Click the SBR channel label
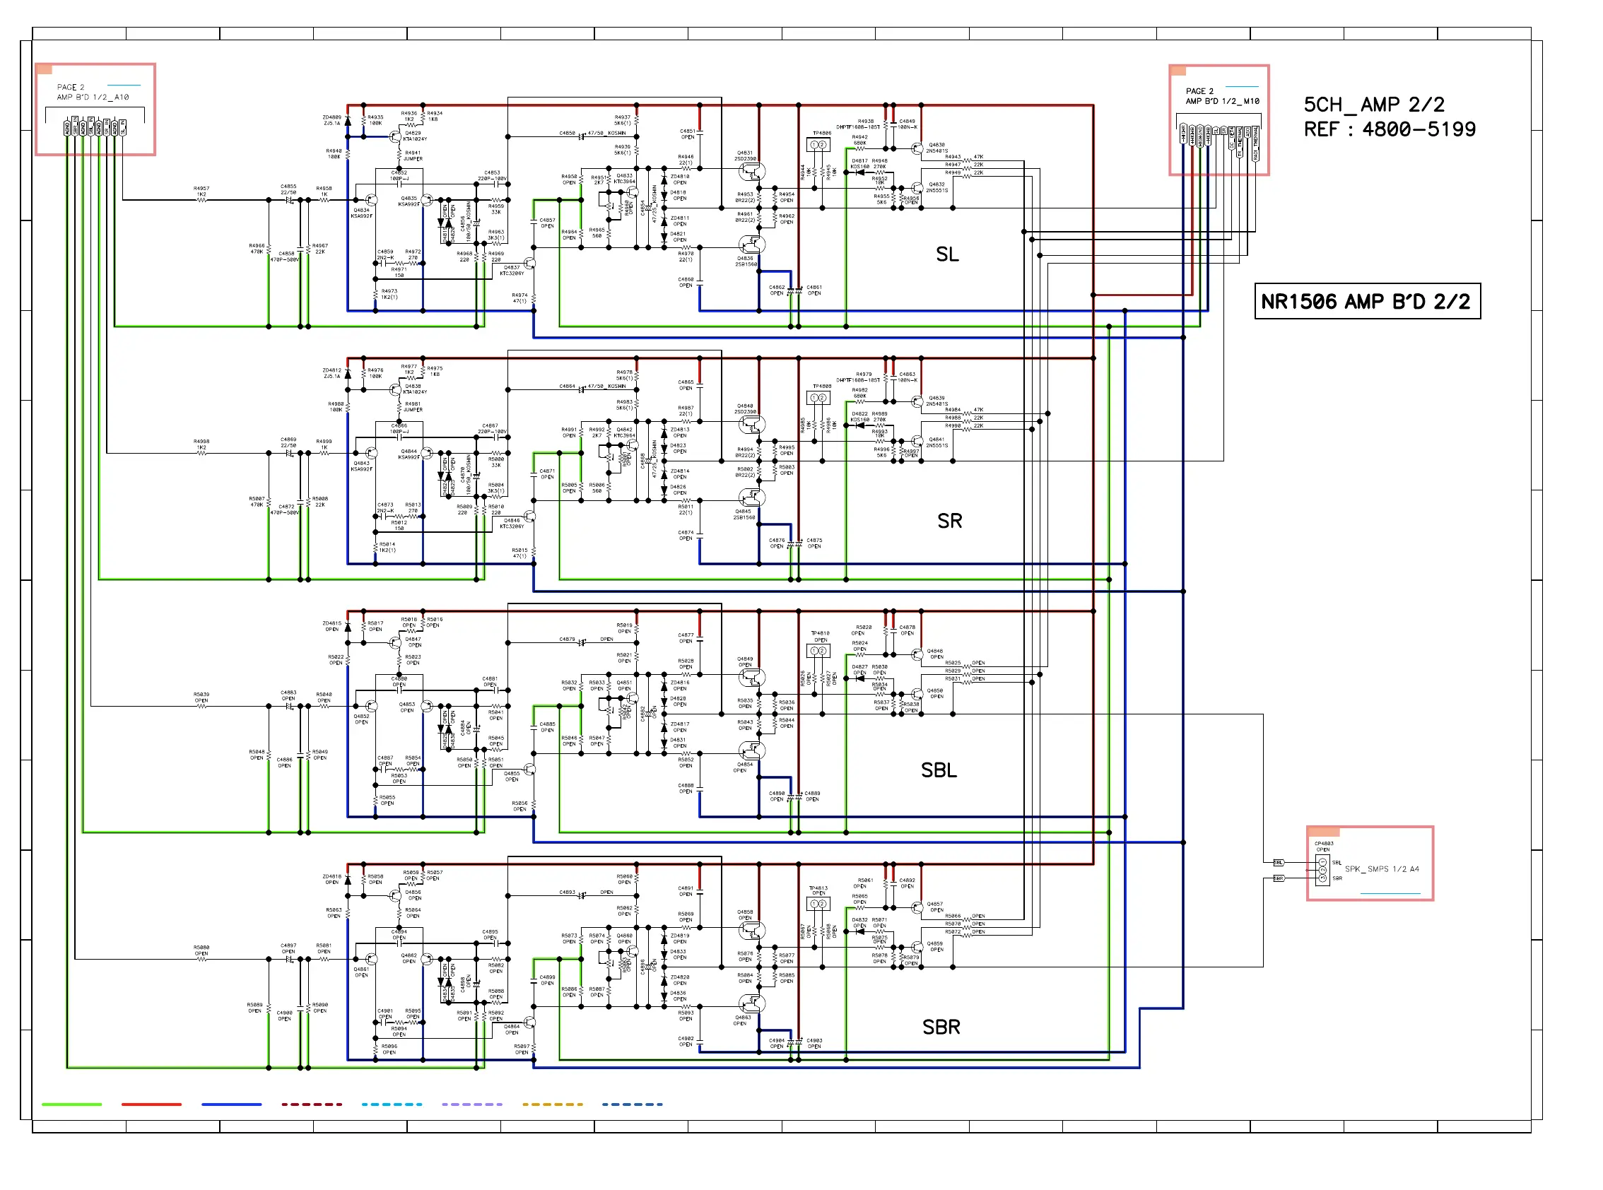 (940, 1027)
